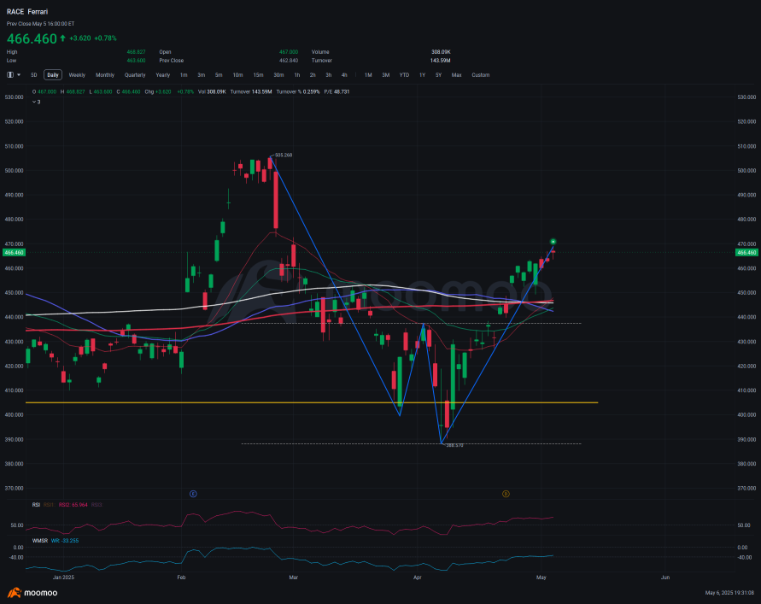This screenshot has width=761, height=604.
Task: Set chart range to YTD
Action: pyautogui.click(x=404, y=75)
